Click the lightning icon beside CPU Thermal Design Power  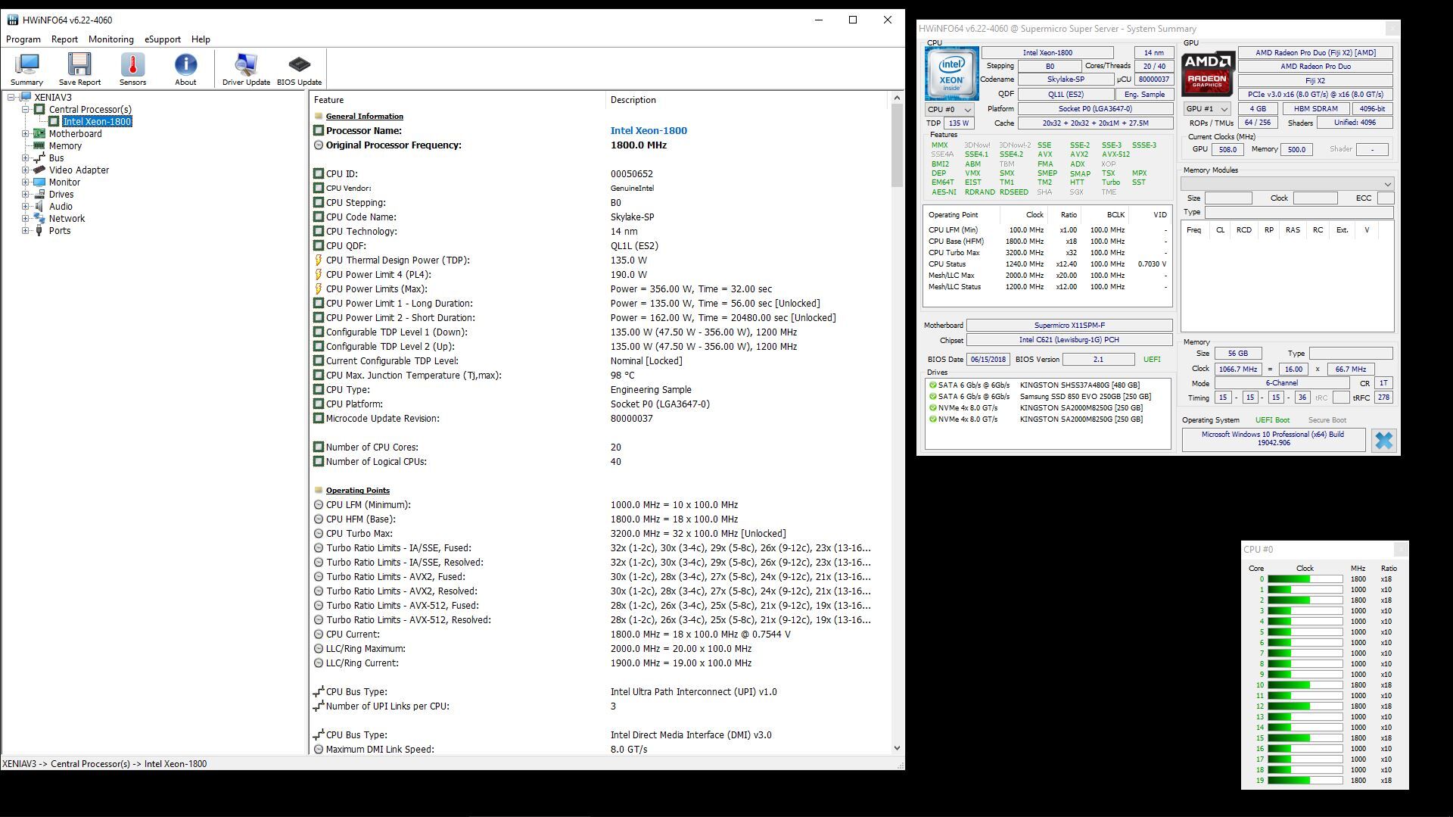click(x=319, y=260)
